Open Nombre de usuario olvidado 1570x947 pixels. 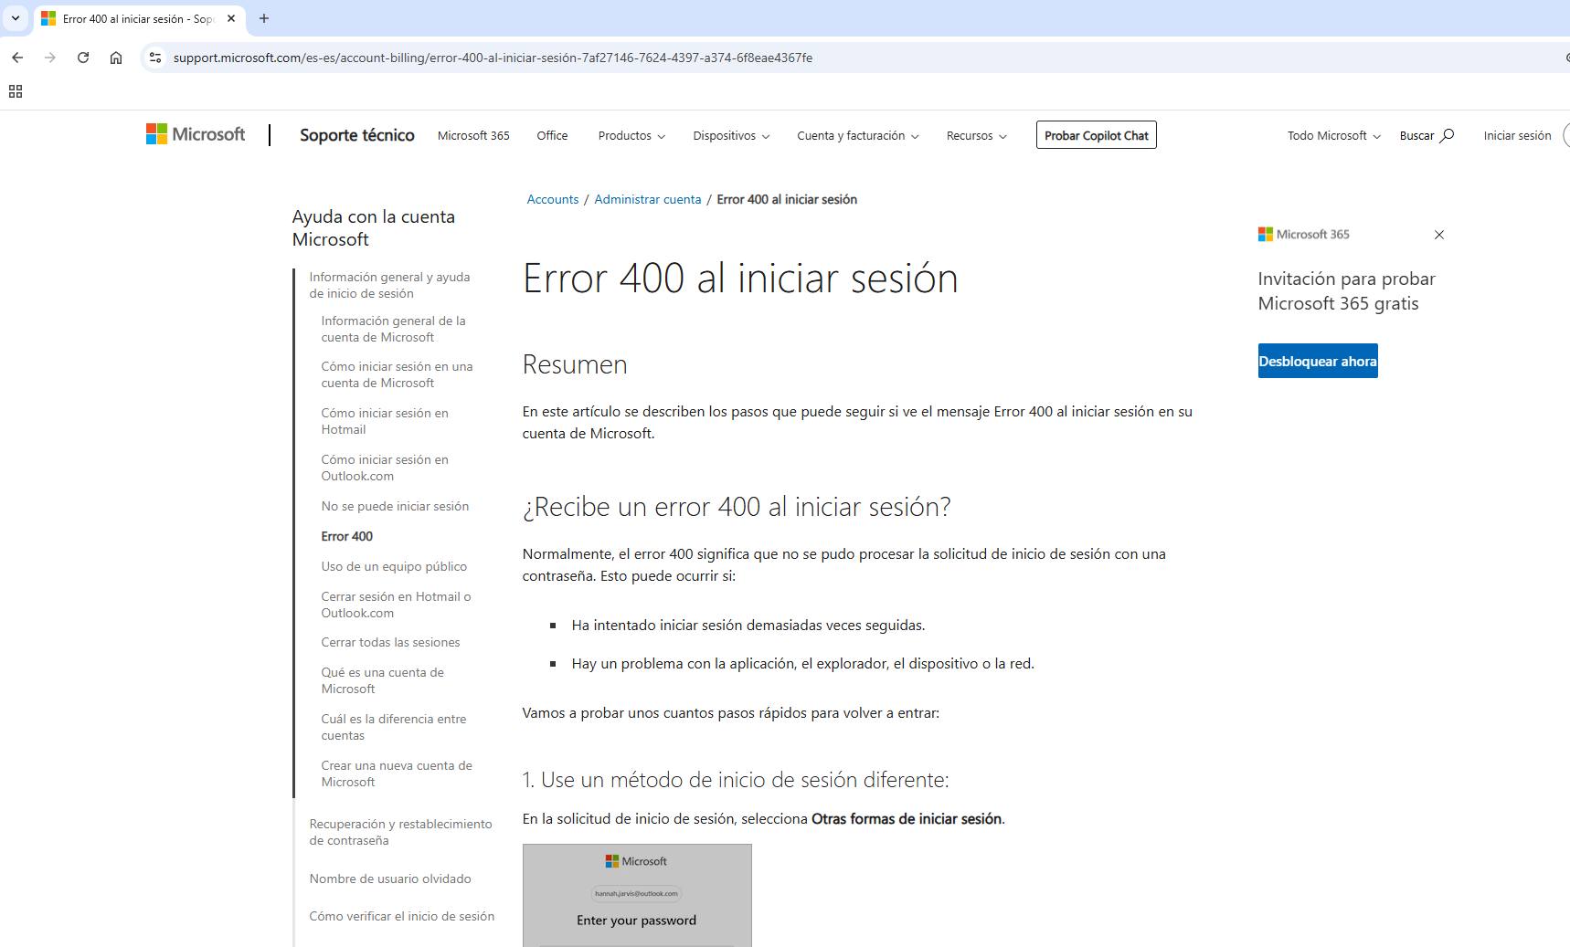[390, 879]
